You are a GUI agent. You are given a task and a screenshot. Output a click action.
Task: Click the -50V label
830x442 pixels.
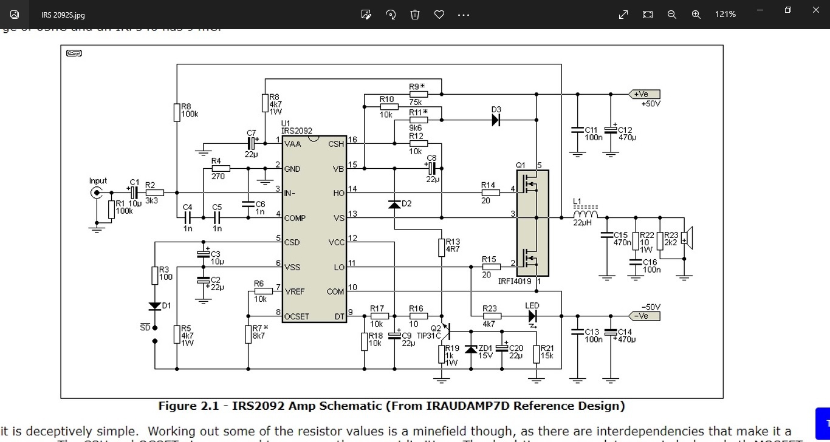651,307
